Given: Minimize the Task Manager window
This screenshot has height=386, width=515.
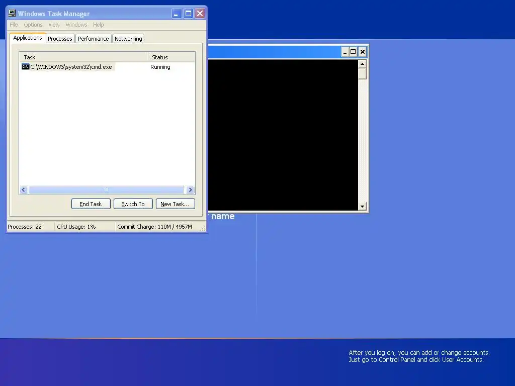Looking at the screenshot, I should point(177,14).
